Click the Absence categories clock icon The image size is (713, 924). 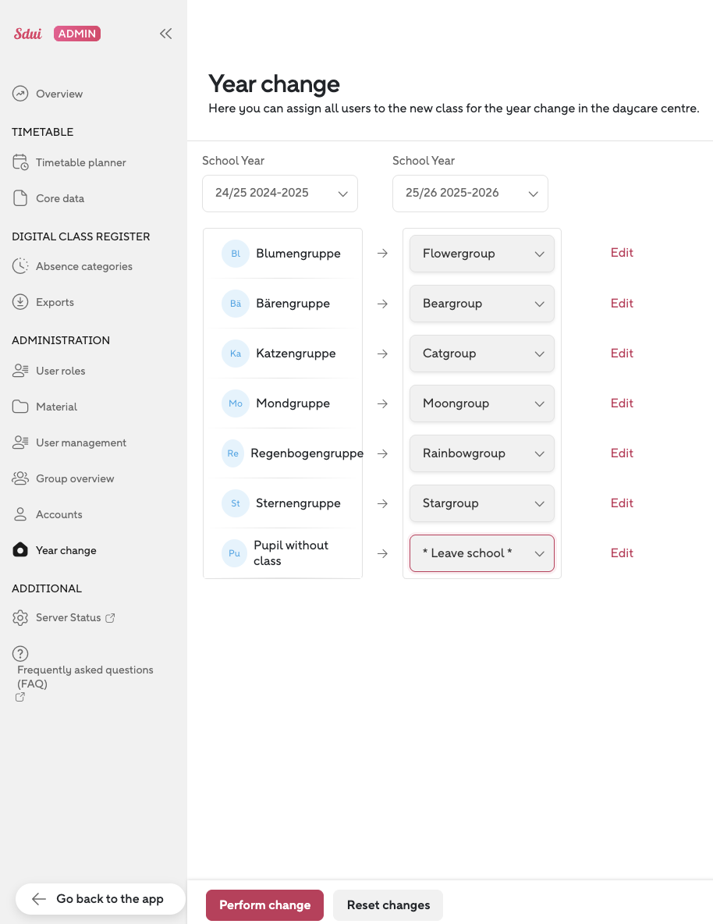click(20, 266)
